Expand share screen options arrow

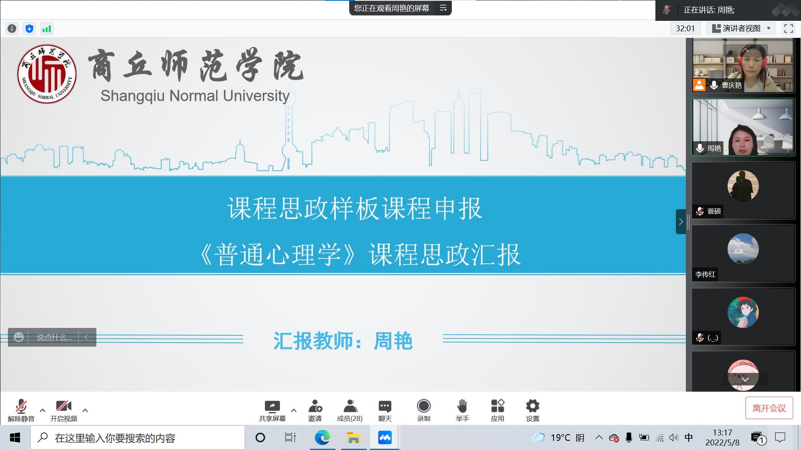(x=294, y=410)
